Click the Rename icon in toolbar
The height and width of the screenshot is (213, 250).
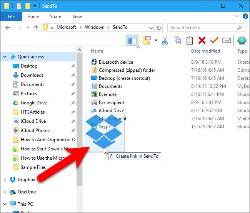(227, 40)
